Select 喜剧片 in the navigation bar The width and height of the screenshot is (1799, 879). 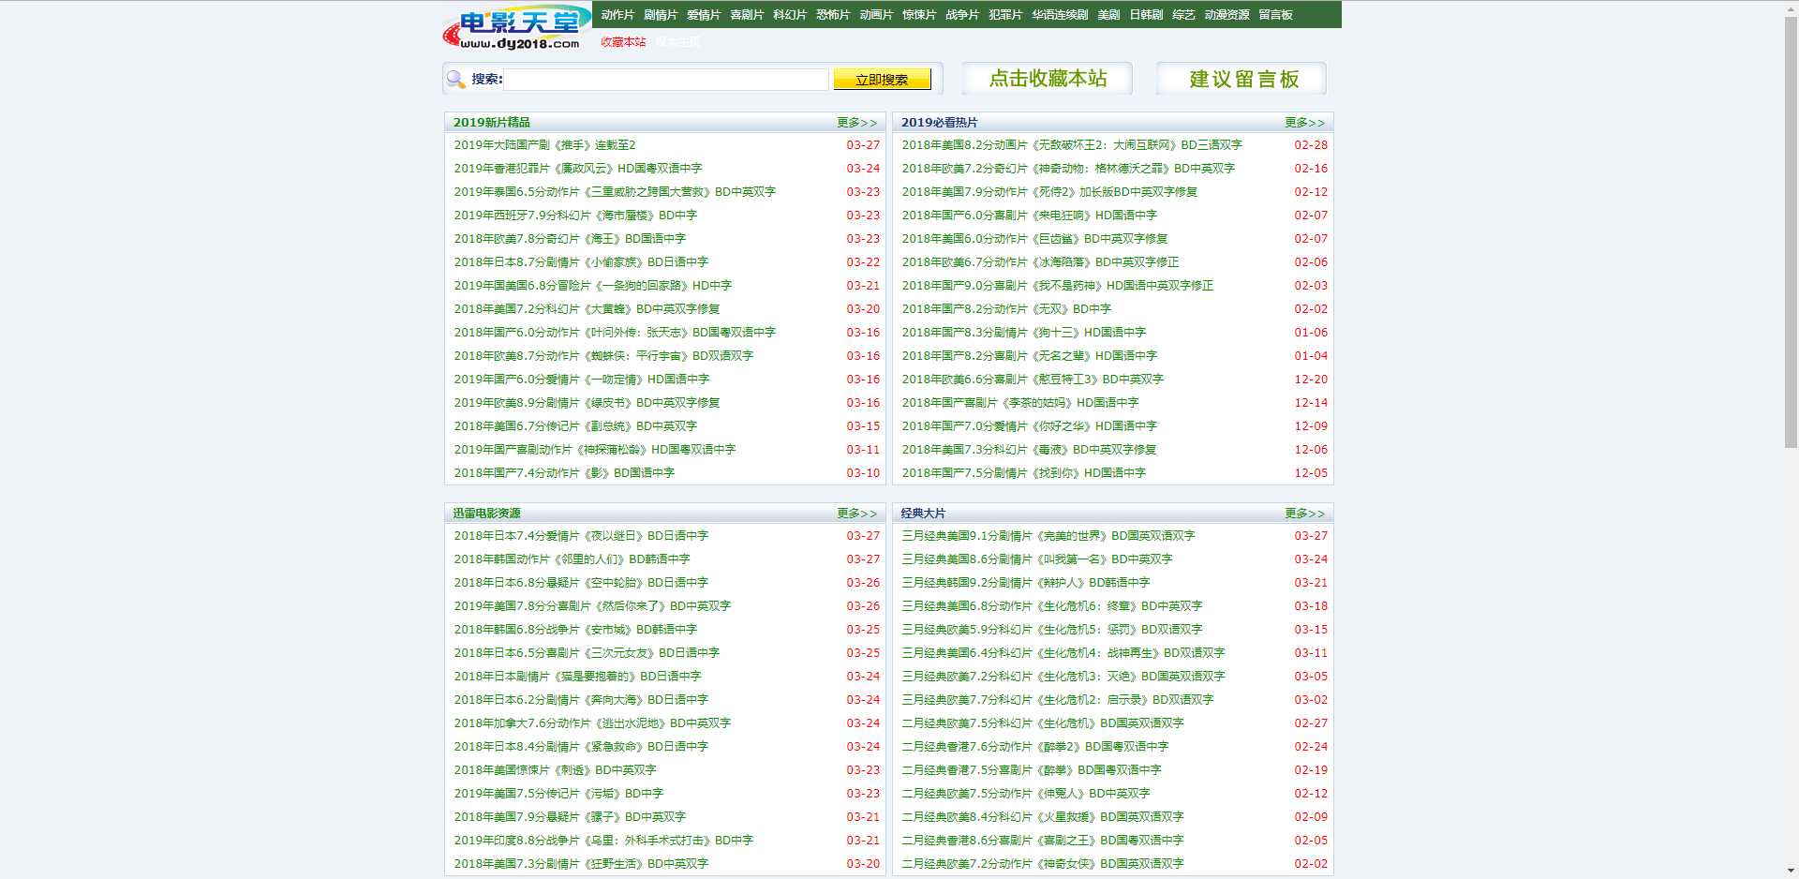pyautogui.click(x=747, y=15)
